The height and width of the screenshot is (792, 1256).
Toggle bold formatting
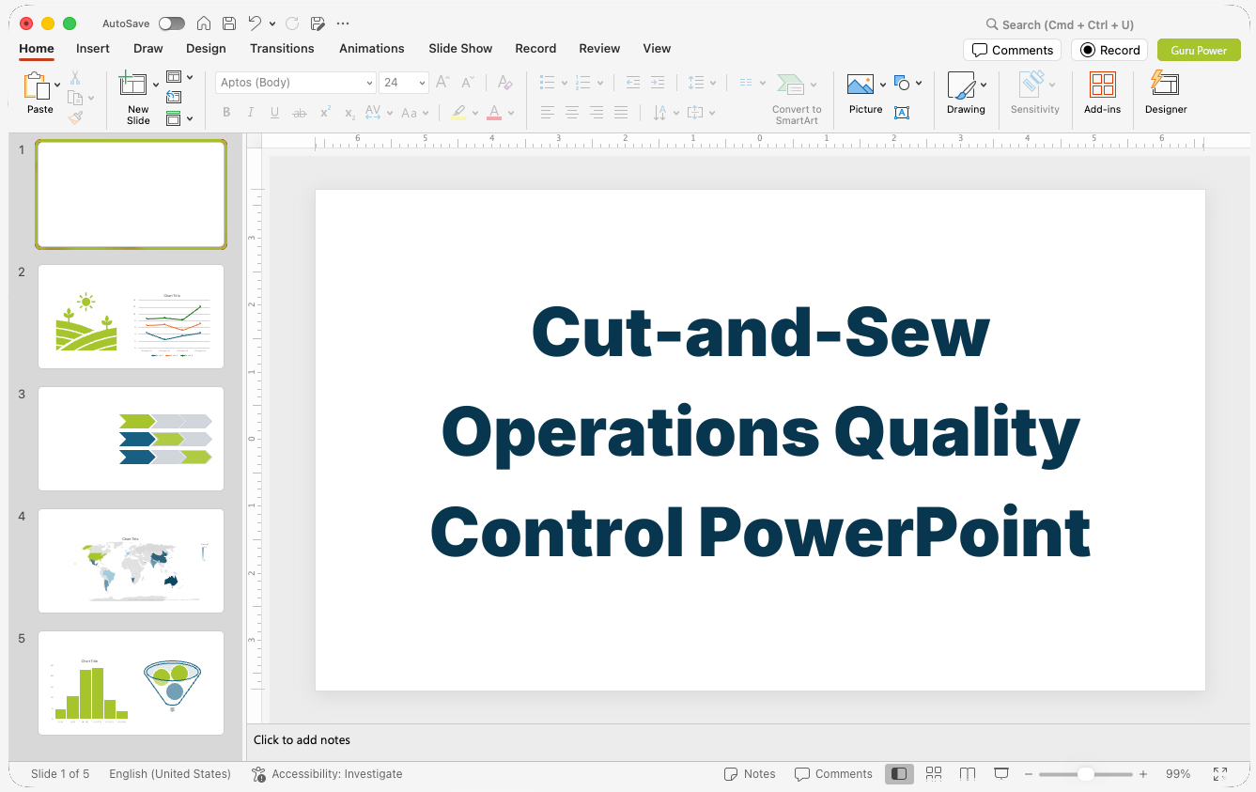tap(226, 113)
